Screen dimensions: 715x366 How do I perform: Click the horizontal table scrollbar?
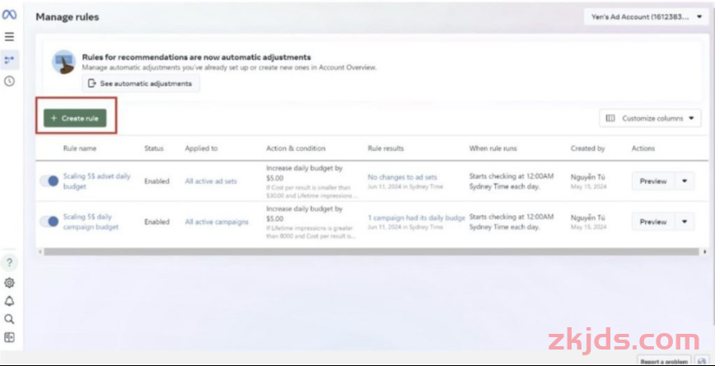click(x=372, y=251)
